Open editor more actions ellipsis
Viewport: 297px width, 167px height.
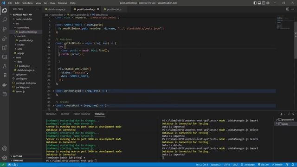click(293, 9)
